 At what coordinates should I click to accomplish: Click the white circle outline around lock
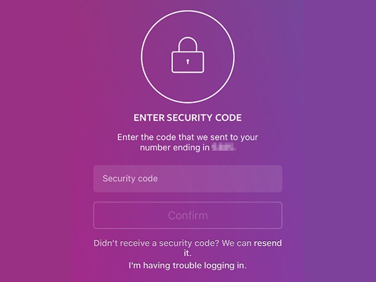click(188, 57)
